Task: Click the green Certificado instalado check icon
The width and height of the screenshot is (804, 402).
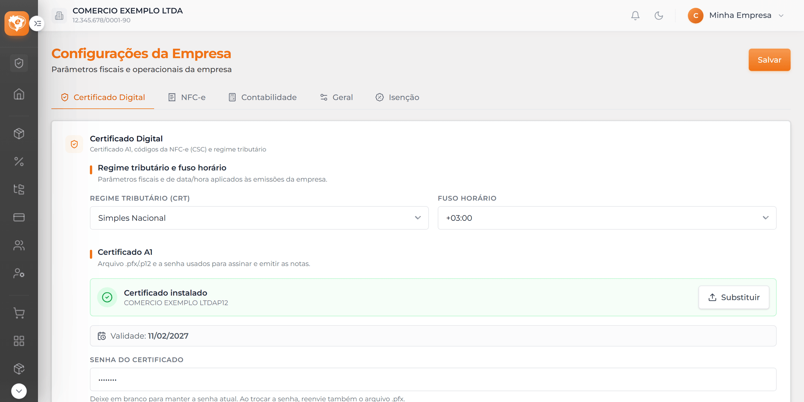Action: [107, 297]
